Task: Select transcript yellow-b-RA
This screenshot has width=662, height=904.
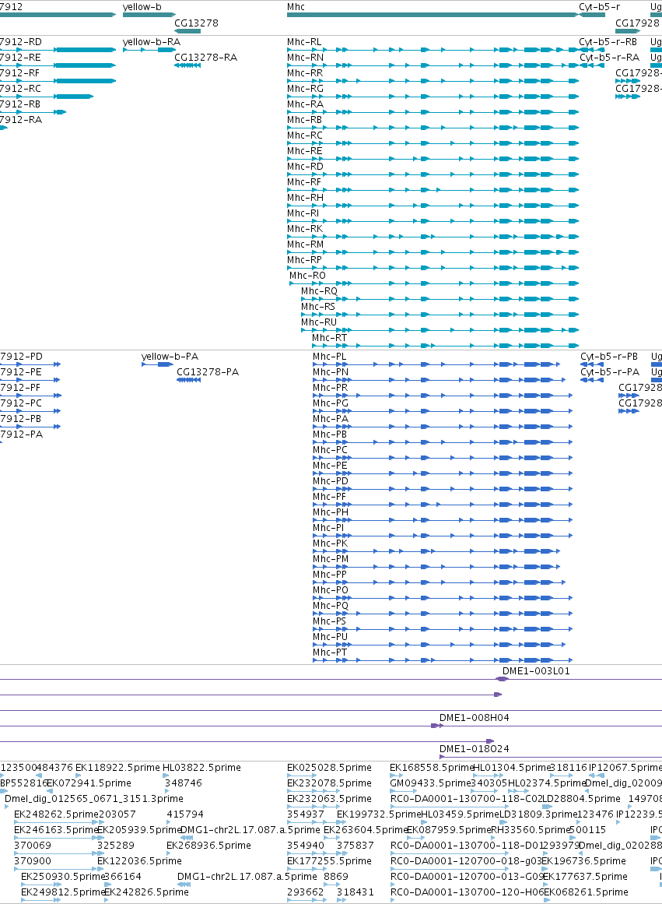Action: coord(152,42)
